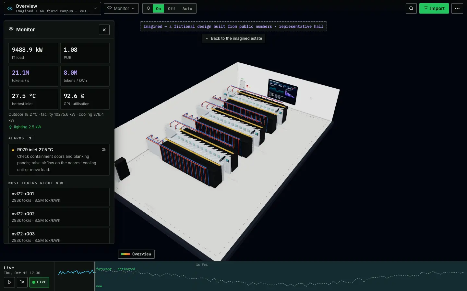Image resolution: width=467 pixels, height=291 pixels.
Task: Click the lighting 2.5 kW readout
Action: [28, 127]
